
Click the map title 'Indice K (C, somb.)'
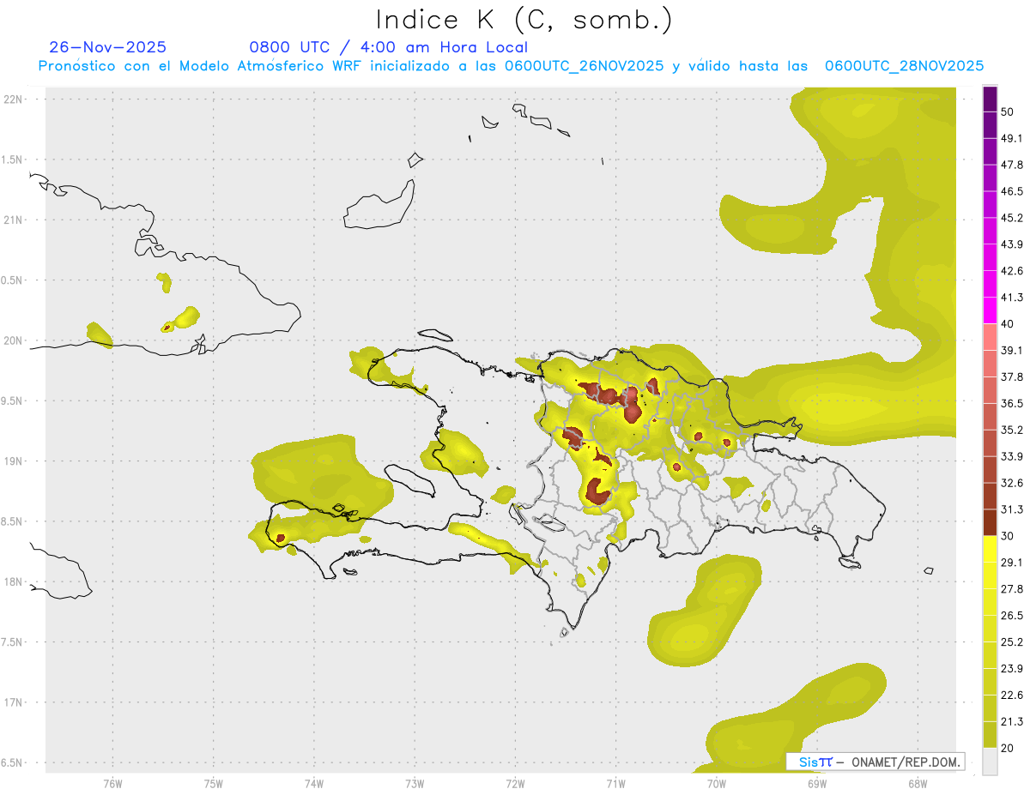click(x=524, y=20)
